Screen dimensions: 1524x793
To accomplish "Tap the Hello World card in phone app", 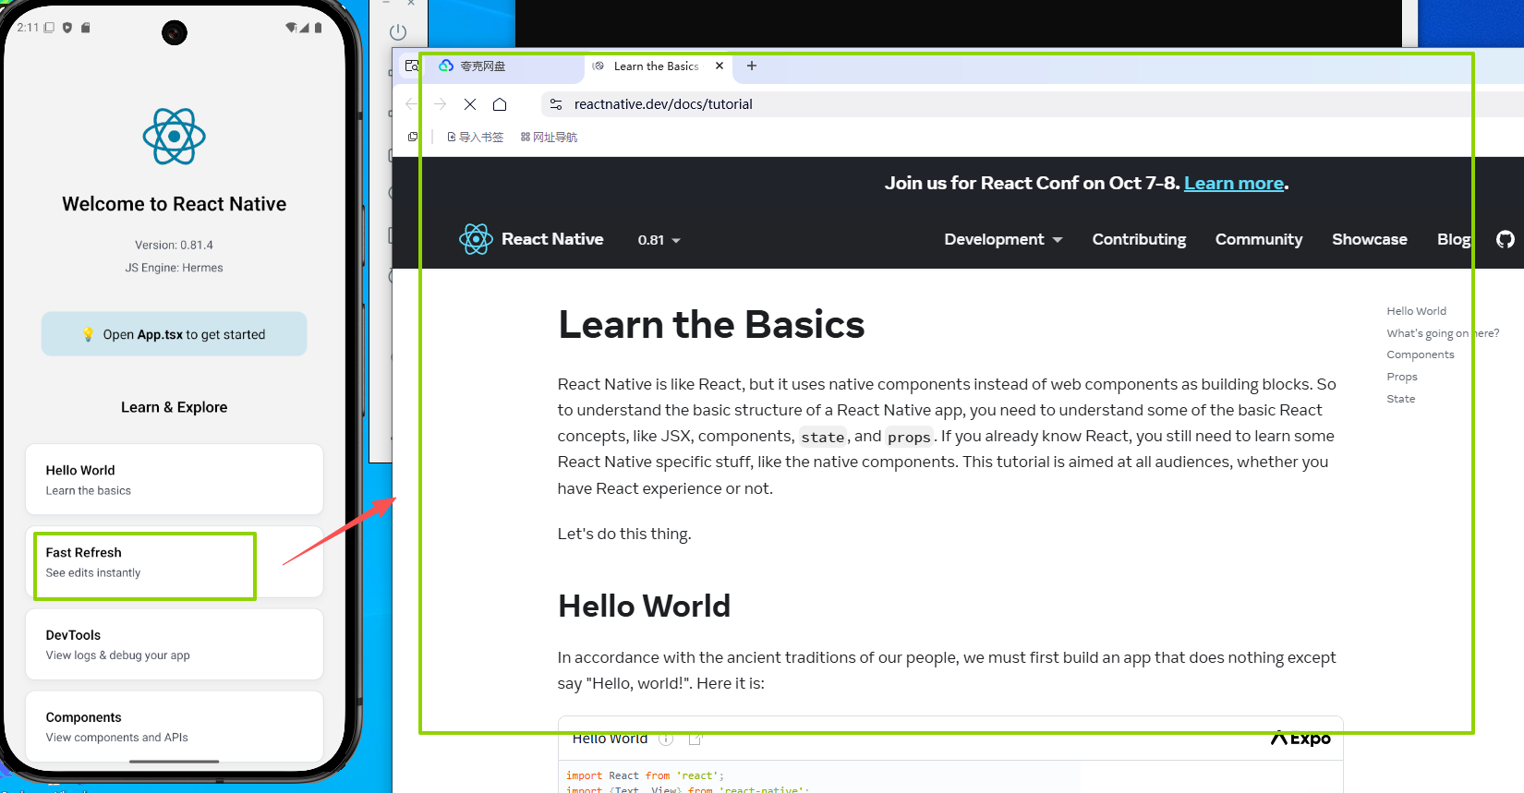I will [174, 479].
